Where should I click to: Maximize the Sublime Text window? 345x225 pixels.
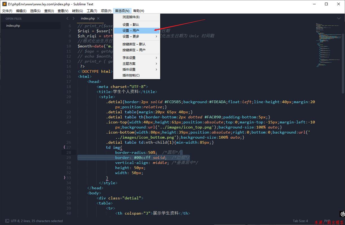[x=326, y=4]
